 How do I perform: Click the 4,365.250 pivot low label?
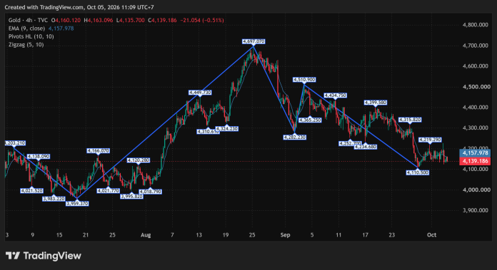(x=310, y=120)
